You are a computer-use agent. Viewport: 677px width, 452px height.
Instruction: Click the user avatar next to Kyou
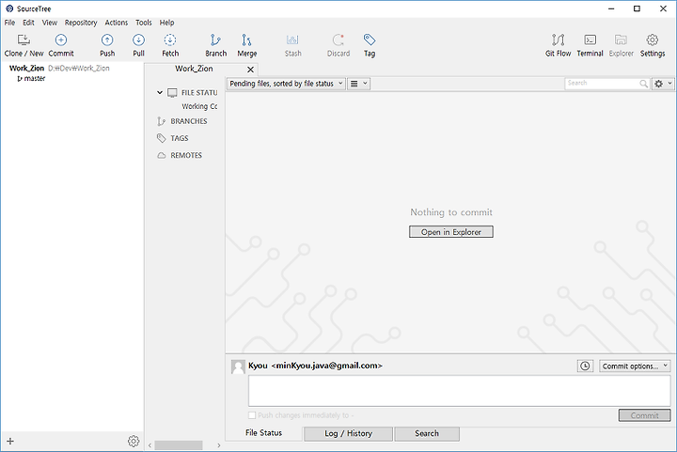coord(238,367)
